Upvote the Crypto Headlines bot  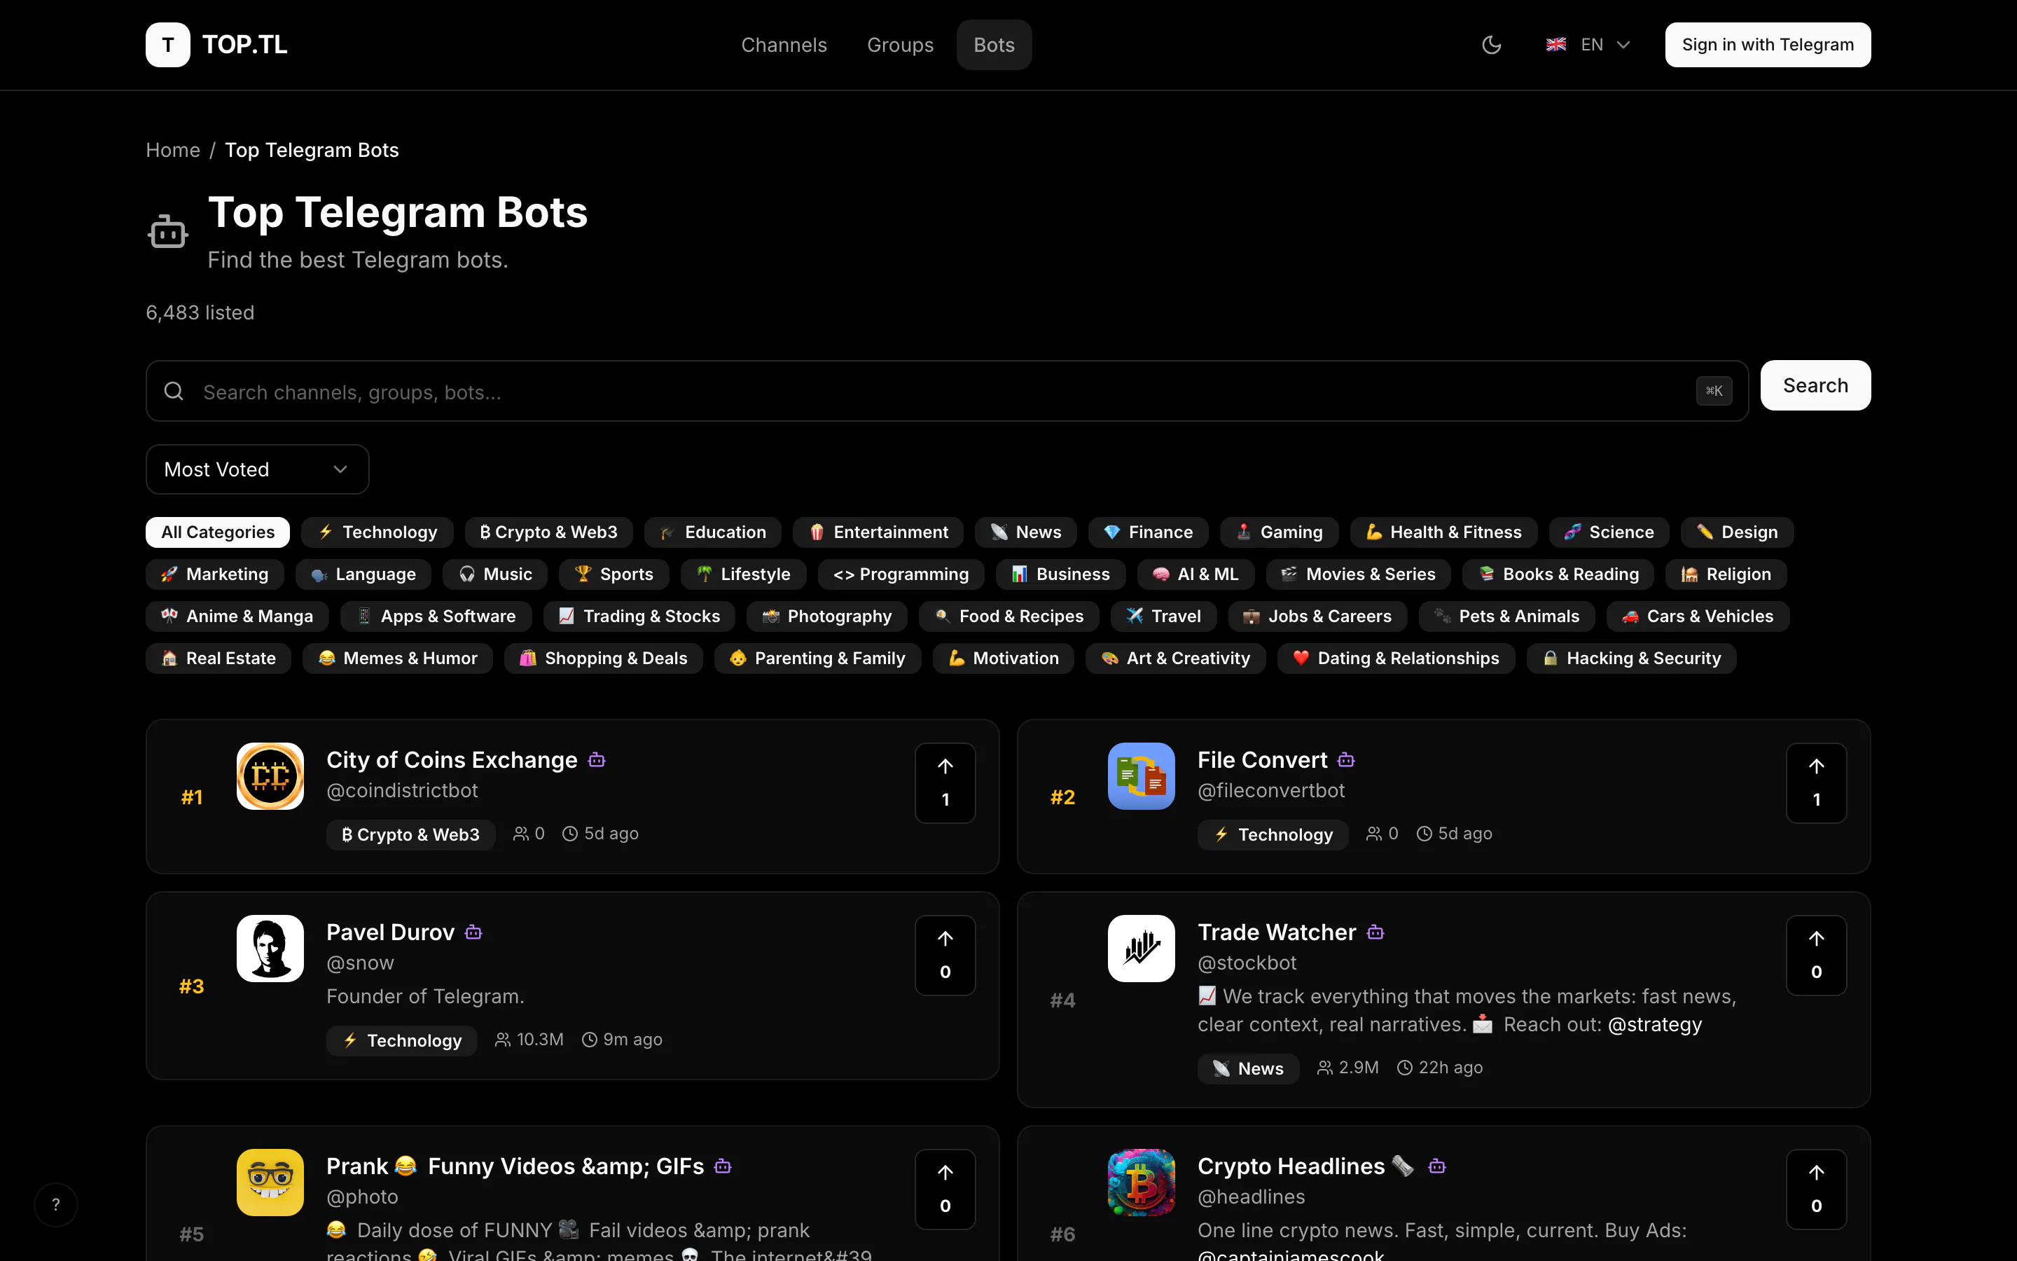click(1816, 1190)
